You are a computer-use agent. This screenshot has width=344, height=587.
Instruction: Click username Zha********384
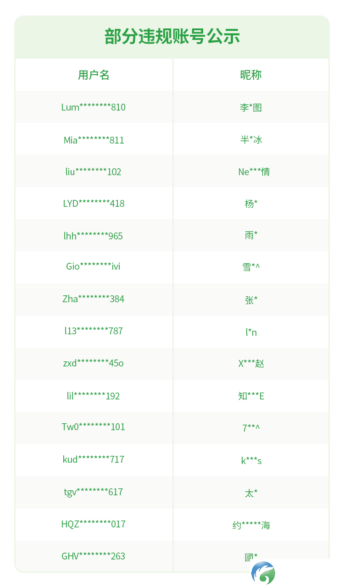[x=94, y=299]
